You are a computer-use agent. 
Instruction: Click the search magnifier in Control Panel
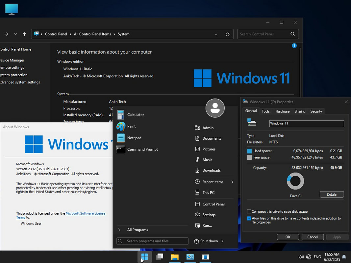tap(292, 34)
